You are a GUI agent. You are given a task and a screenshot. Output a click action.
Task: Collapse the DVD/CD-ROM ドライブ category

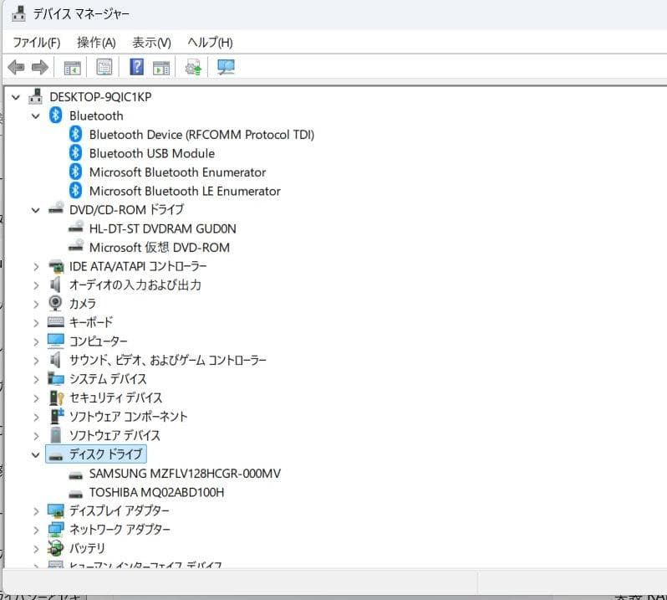coord(36,210)
